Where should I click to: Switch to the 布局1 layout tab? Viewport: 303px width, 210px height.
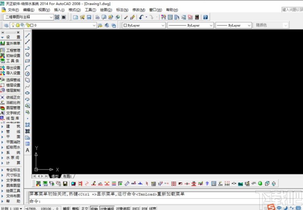(67, 176)
